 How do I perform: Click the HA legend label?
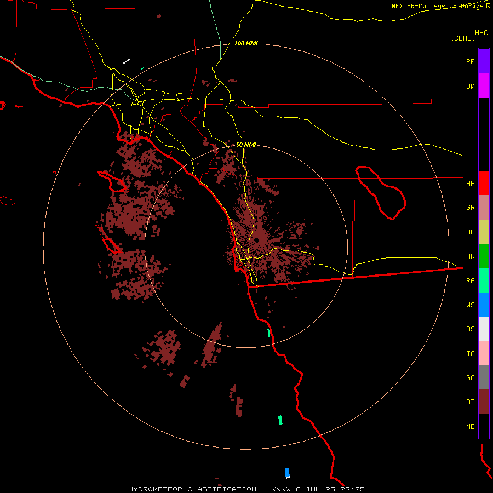pyautogui.click(x=470, y=184)
